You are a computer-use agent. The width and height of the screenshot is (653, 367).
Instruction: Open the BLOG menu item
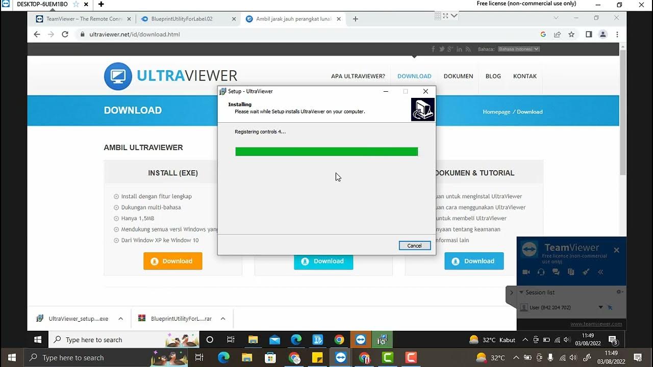click(x=493, y=76)
